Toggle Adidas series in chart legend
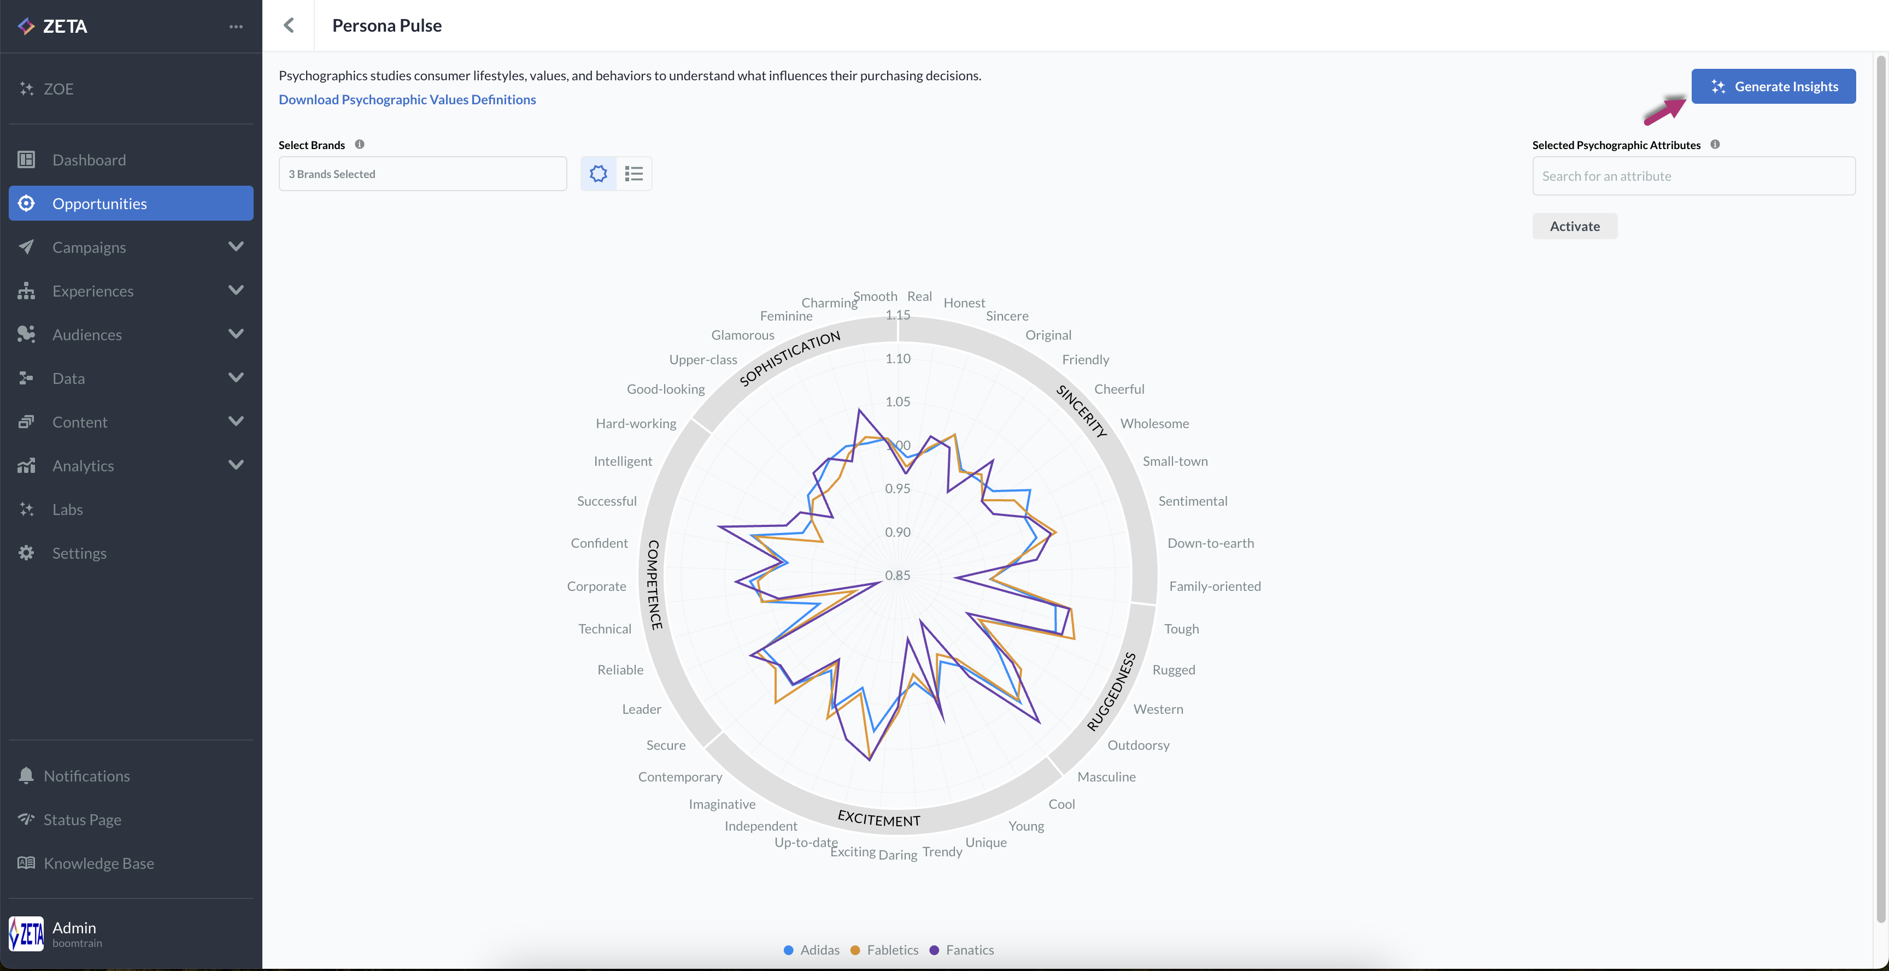The image size is (1889, 971). coord(813,950)
